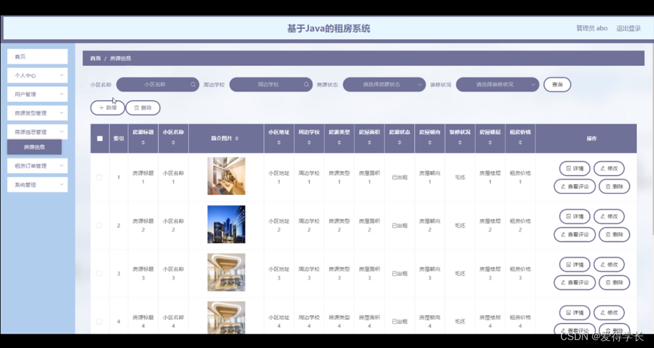The height and width of the screenshot is (348, 654).
Task: Sort by 房屋面积 column arrows
Action: click(x=369, y=143)
